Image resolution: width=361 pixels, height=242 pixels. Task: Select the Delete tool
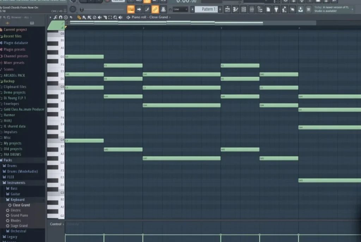(x=94, y=17)
